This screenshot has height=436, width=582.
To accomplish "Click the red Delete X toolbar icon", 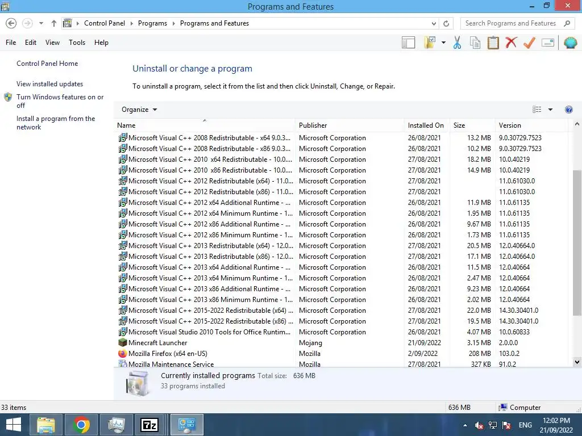I will click(x=511, y=42).
